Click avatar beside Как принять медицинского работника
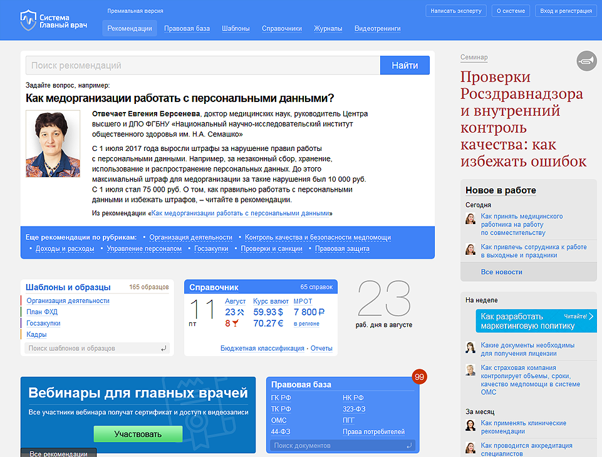This screenshot has width=602, height=457. coord(470,218)
